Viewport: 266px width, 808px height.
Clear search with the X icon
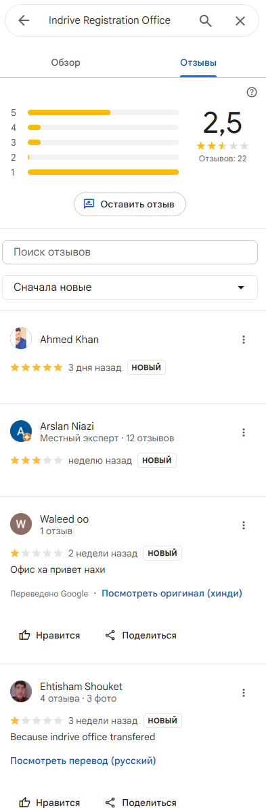coord(240,20)
